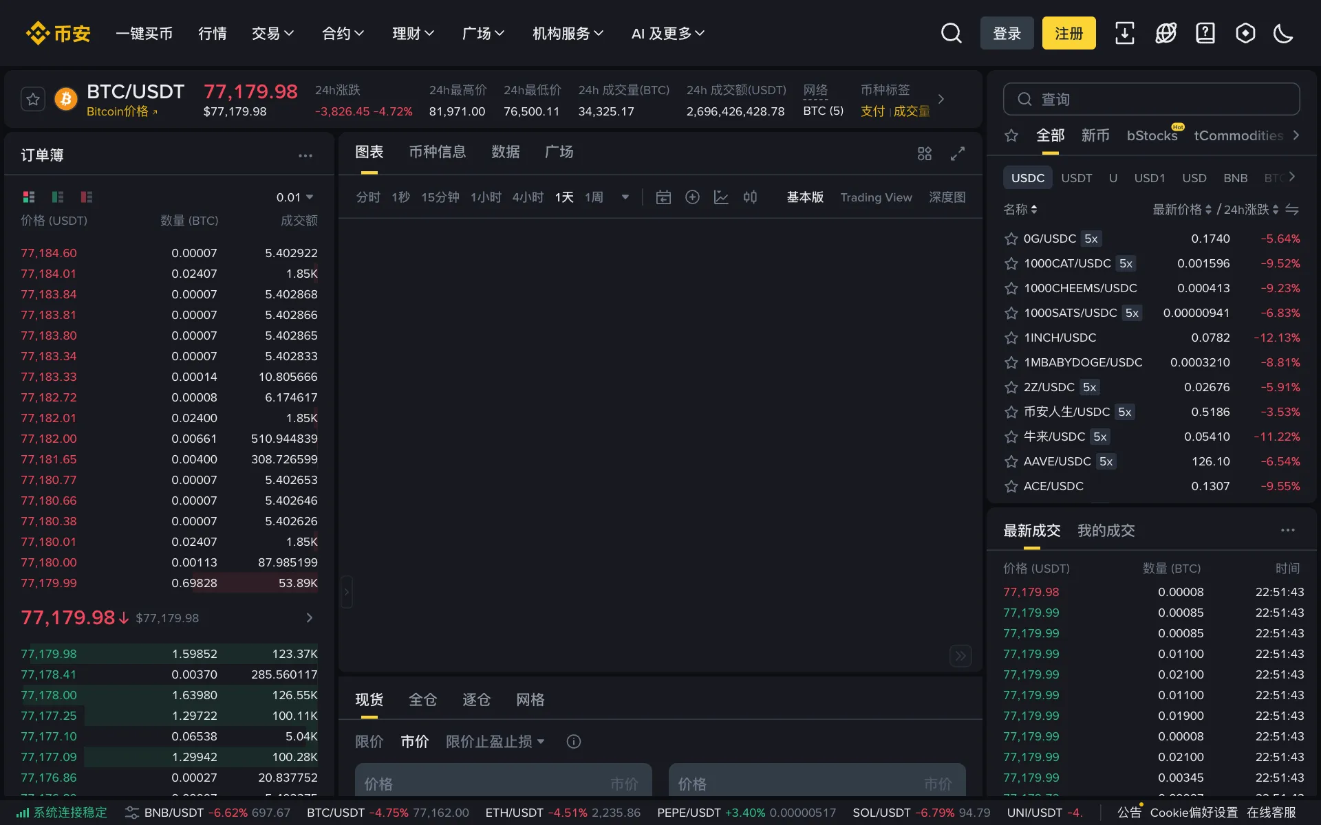Open recent trades three-dot options menu
Screen dimensions: 1321x825
(1288, 530)
